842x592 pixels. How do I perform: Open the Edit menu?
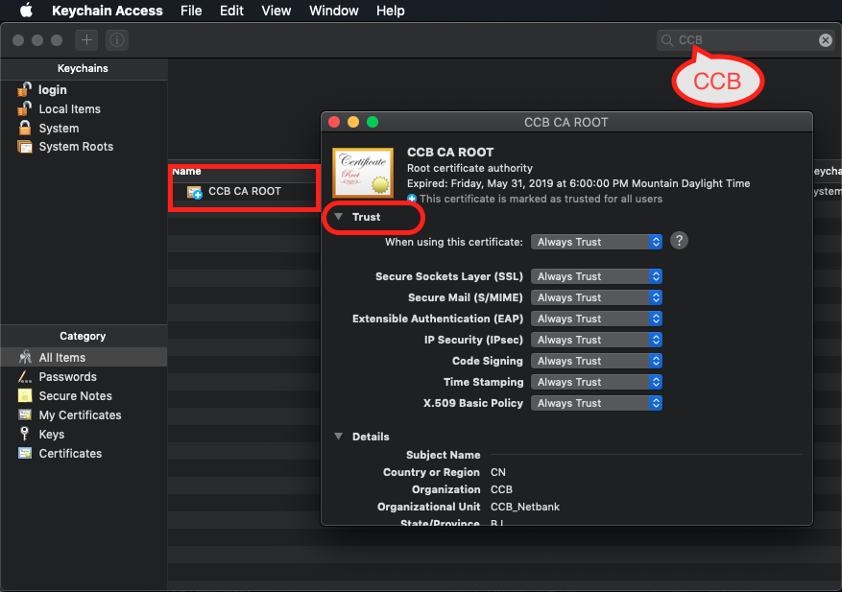[x=231, y=11]
